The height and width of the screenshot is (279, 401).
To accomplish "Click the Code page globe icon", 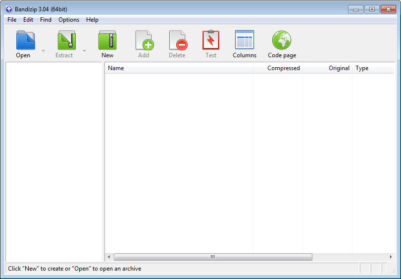I will click(x=282, y=40).
